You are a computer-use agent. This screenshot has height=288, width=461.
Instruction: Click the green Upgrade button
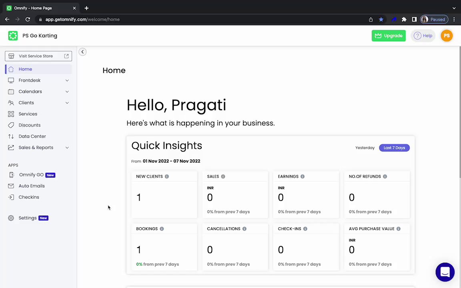click(x=388, y=36)
